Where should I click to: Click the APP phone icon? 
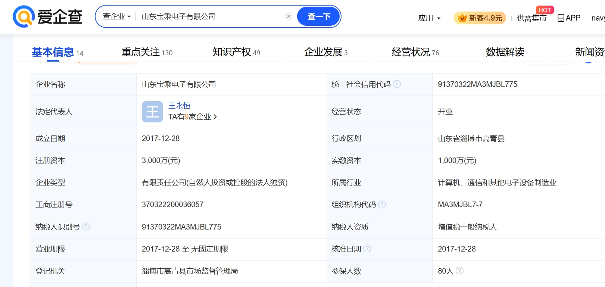pos(561,18)
